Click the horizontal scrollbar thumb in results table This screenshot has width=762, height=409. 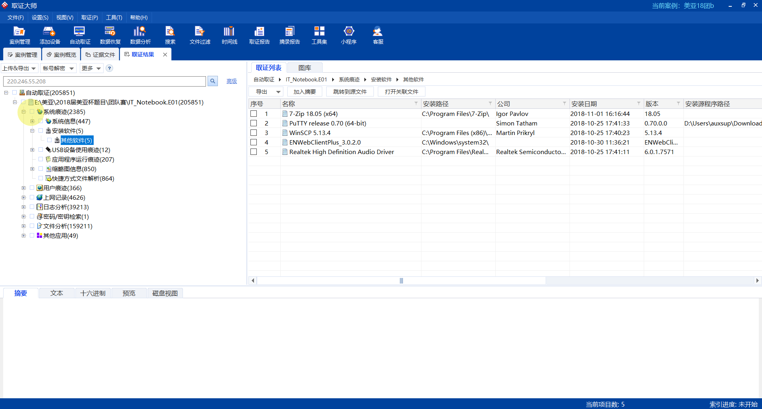401,280
